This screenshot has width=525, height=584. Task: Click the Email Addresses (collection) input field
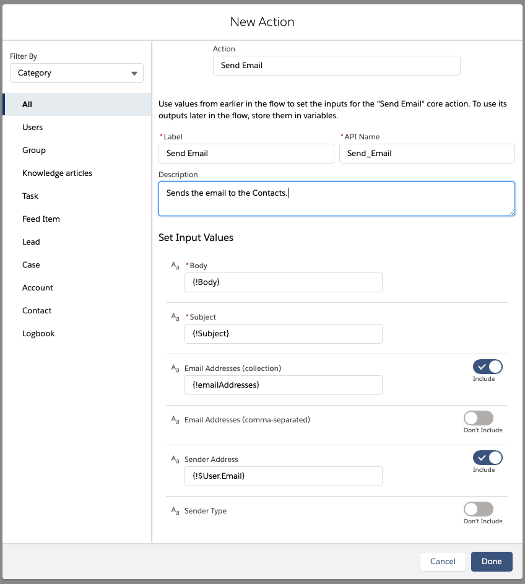tap(284, 385)
